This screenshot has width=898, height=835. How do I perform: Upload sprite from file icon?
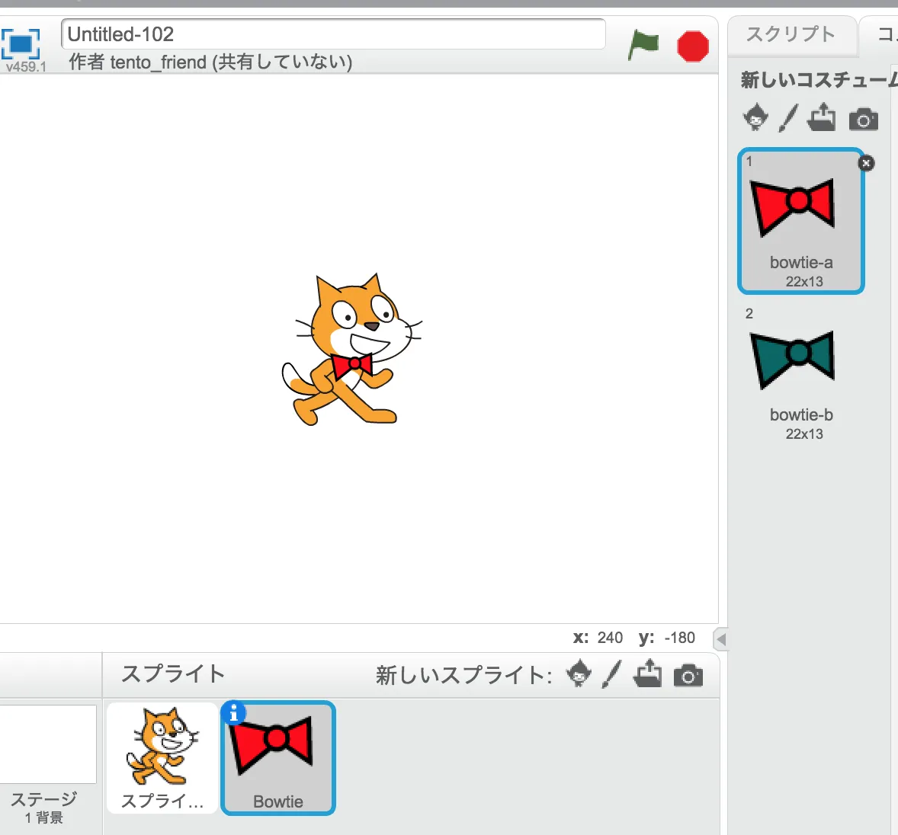pos(648,673)
